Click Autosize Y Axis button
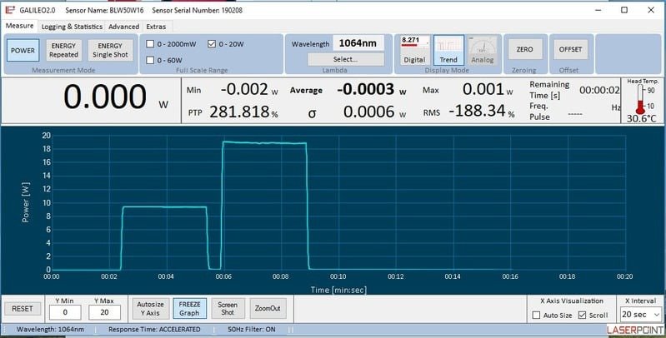The width and height of the screenshot is (666, 338). 150,308
